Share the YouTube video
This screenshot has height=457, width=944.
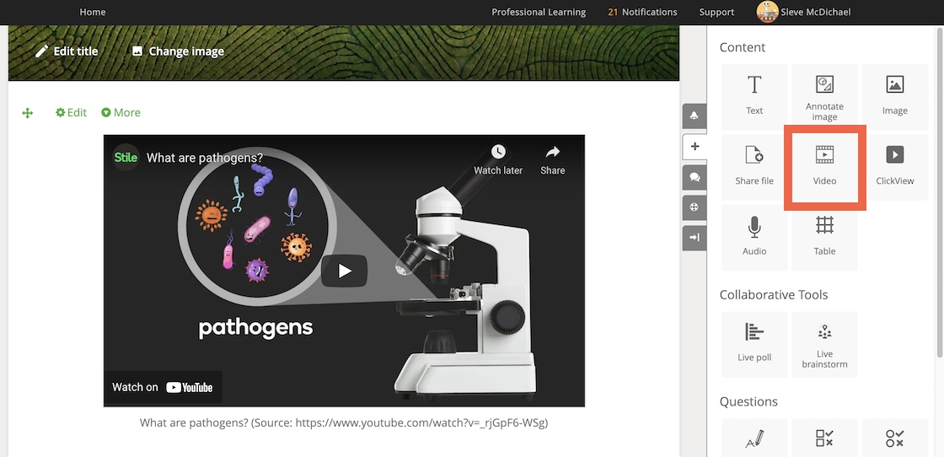point(553,159)
